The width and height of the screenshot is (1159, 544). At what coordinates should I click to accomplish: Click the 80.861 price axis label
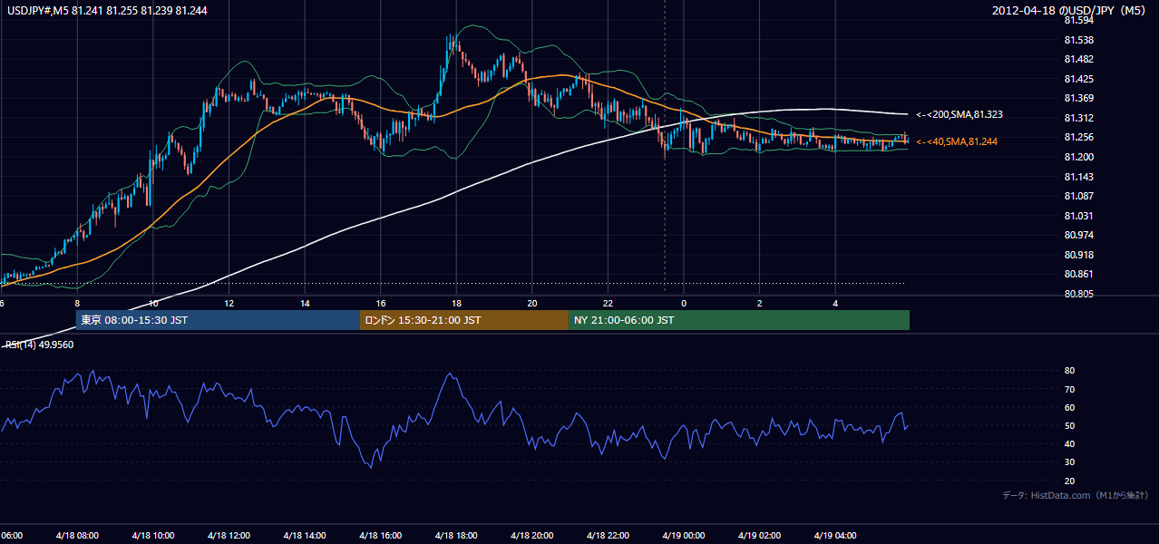(1078, 274)
